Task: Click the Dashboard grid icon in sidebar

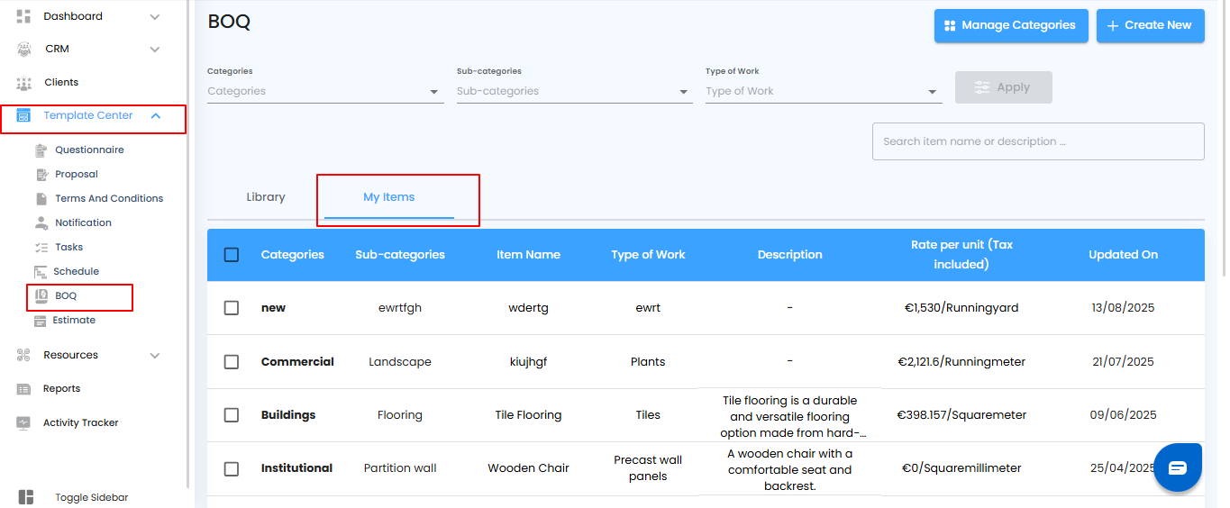Action: pyautogui.click(x=24, y=16)
